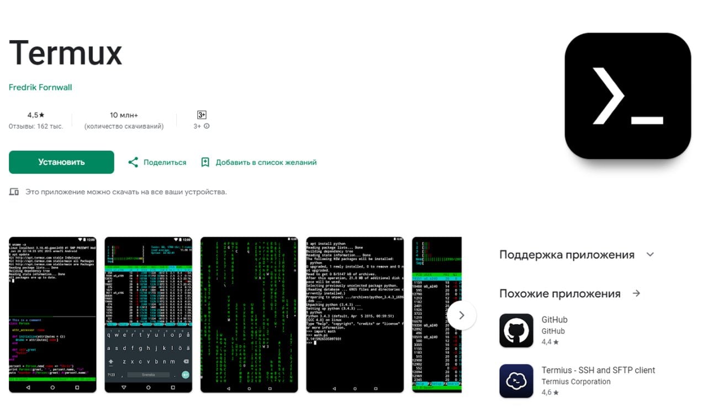The width and height of the screenshot is (707, 417).
Task: Open the Termius cloud app icon
Action: 516,381
